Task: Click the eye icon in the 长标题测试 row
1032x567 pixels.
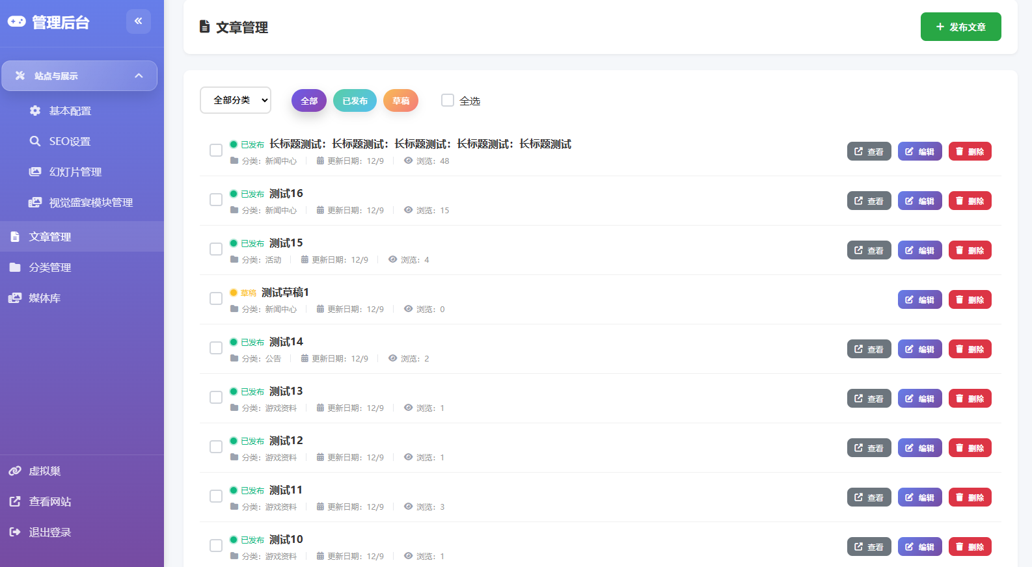Action: 408,161
